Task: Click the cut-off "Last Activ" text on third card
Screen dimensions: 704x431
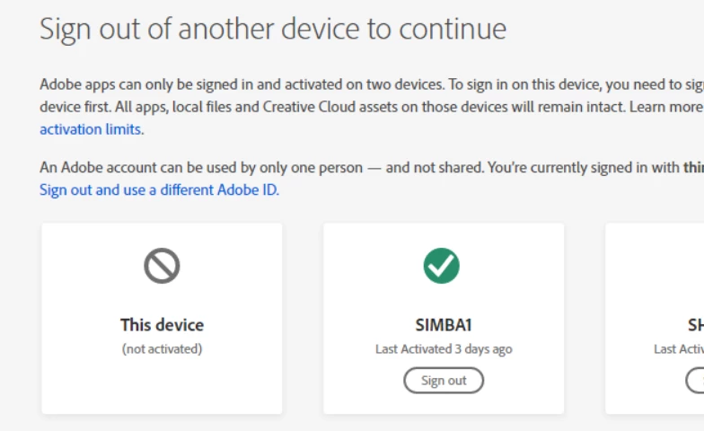Action: 679,348
